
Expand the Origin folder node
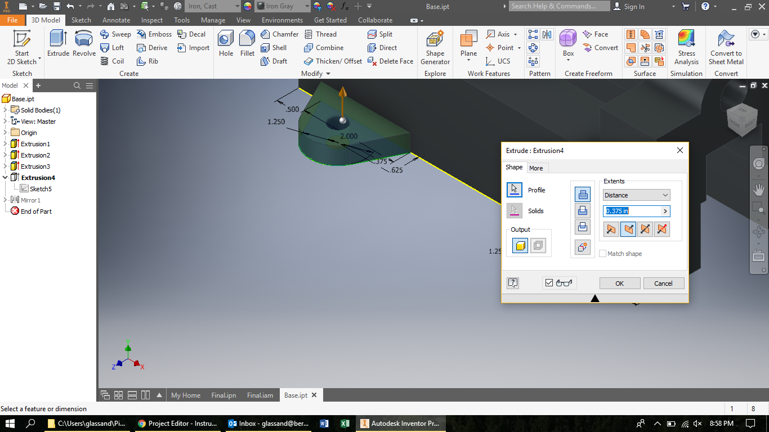5,133
